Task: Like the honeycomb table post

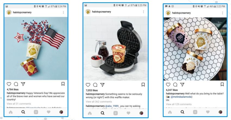Action: pyautogui.click(x=168, y=84)
